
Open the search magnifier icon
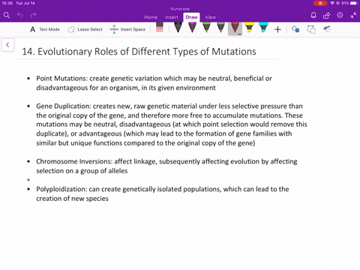coord(7,15)
